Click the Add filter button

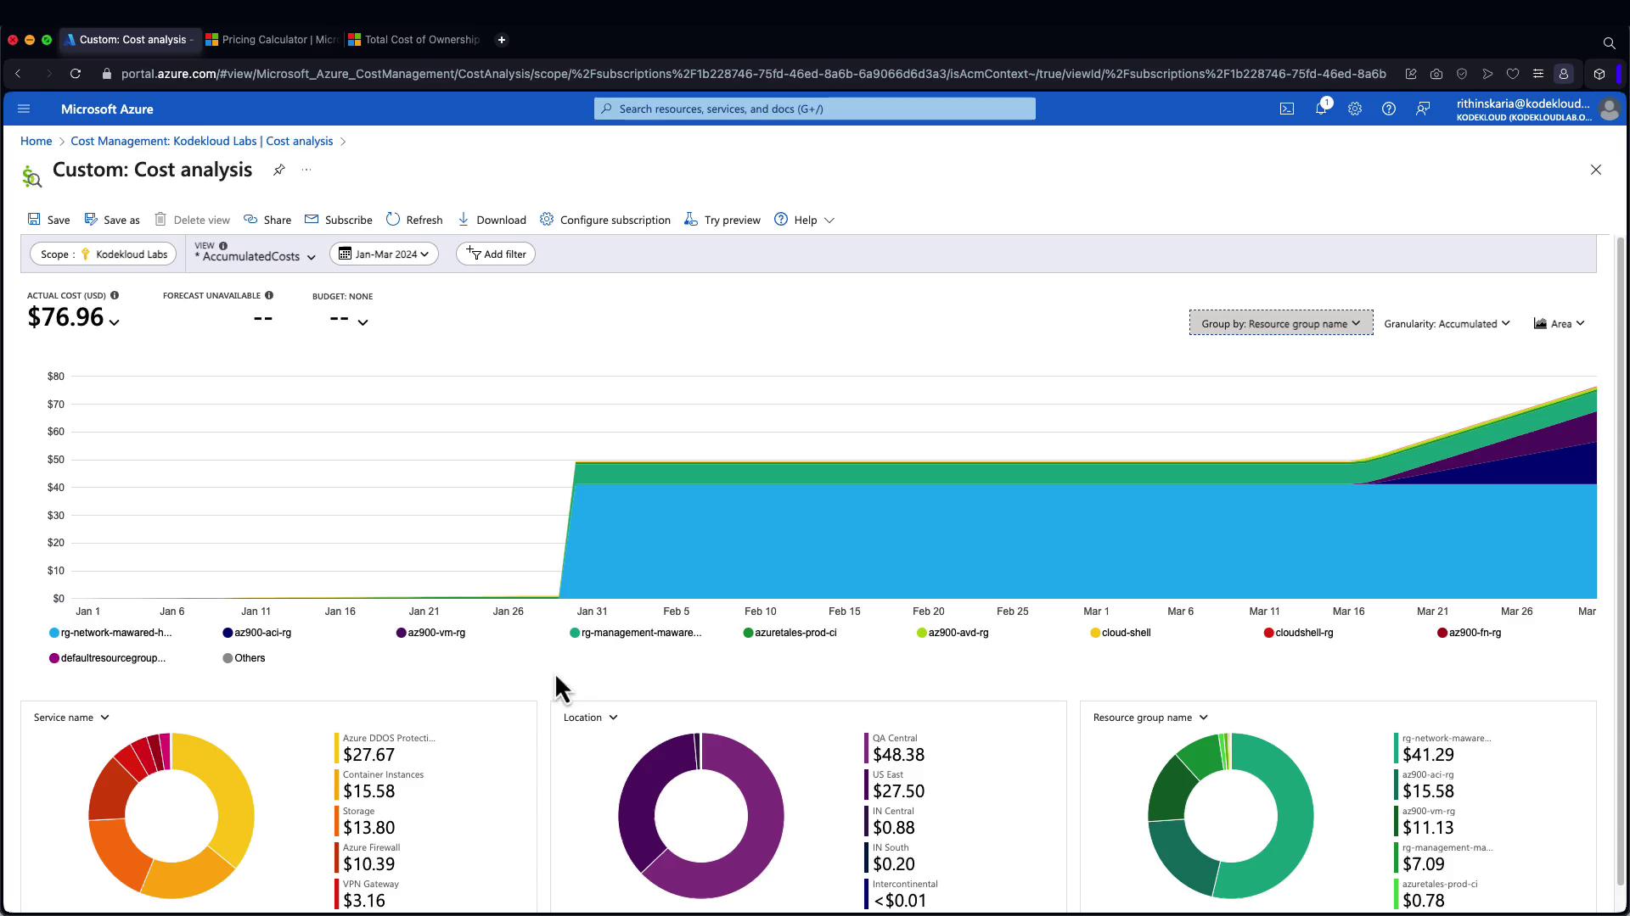click(496, 254)
